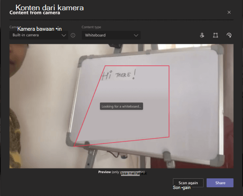Screen dimensions: 243x196
Task: Click the 'Looking for a whiteboard...' status message
Action: click(x=121, y=106)
